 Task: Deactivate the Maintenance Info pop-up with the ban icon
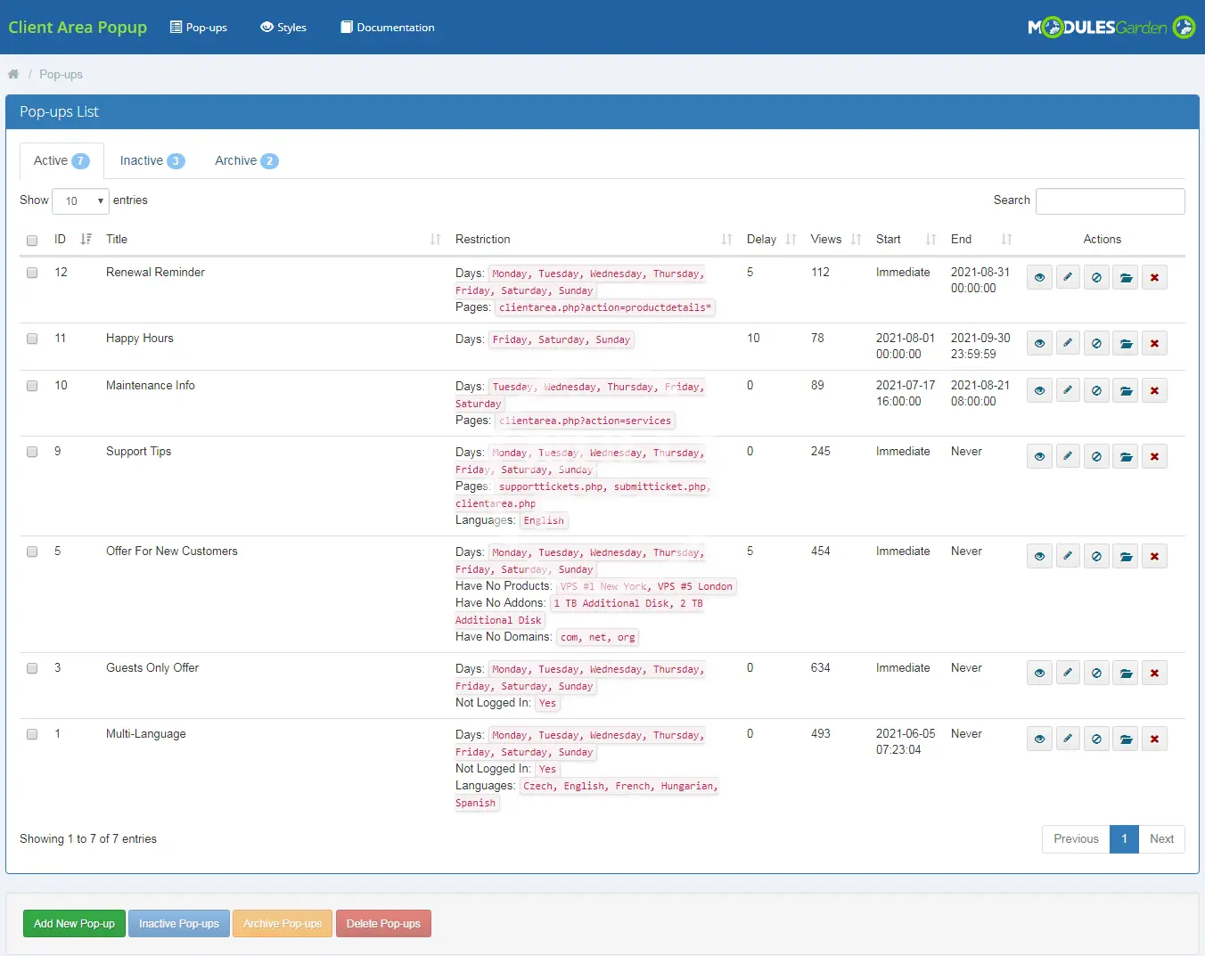coord(1096,391)
